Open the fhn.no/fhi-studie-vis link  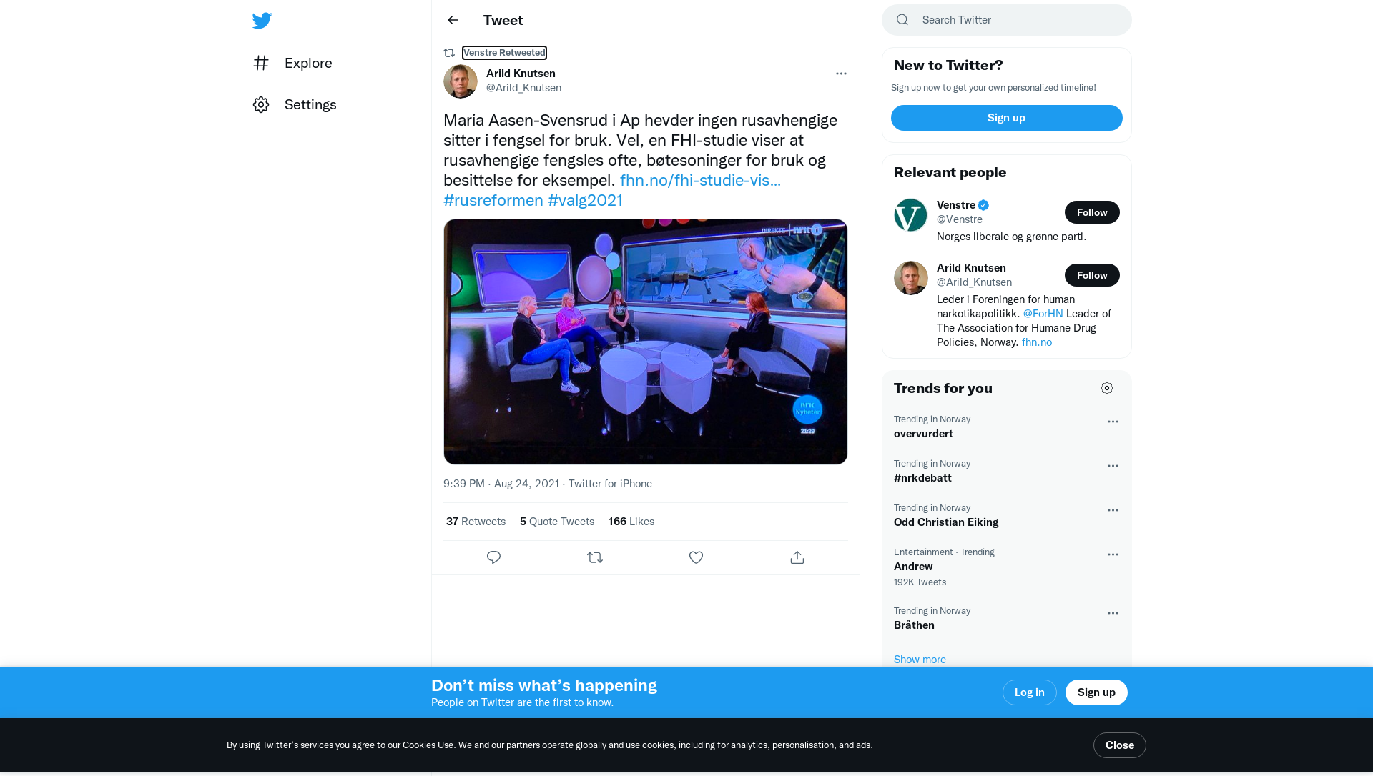click(700, 180)
